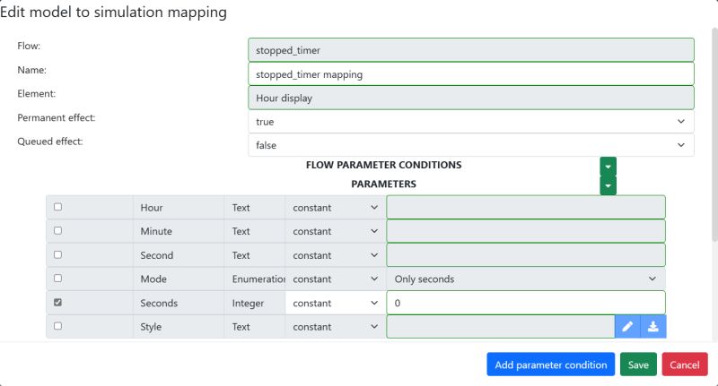The image size is (718, 386).
Task: Click the download icon in Style row
Action: (653, 327)
